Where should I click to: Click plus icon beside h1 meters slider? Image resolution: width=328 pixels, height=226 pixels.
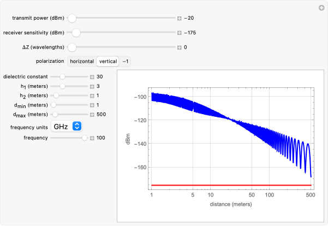tap(92, 86)
